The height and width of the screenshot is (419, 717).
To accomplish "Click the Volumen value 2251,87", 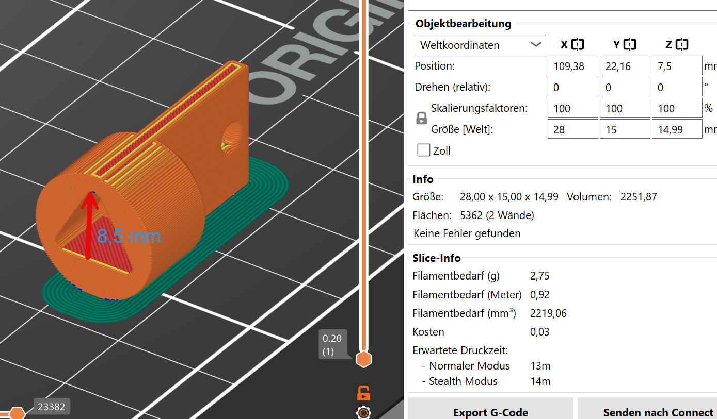I will pos(639,197).
